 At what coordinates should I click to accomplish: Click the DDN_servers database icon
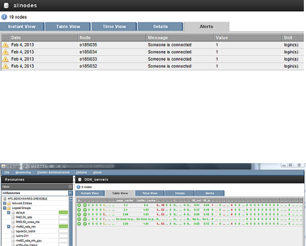pos(80,180)
